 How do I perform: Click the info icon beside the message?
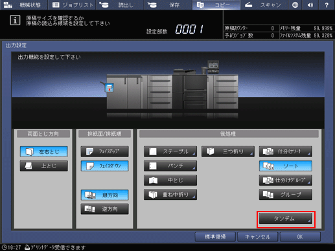pyautogui.click(x=15, y=20)
